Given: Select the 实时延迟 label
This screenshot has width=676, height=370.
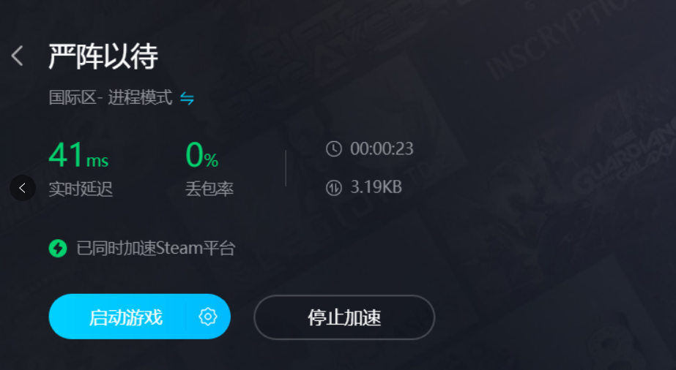Looking at the screenshot, I should (81, 189).
